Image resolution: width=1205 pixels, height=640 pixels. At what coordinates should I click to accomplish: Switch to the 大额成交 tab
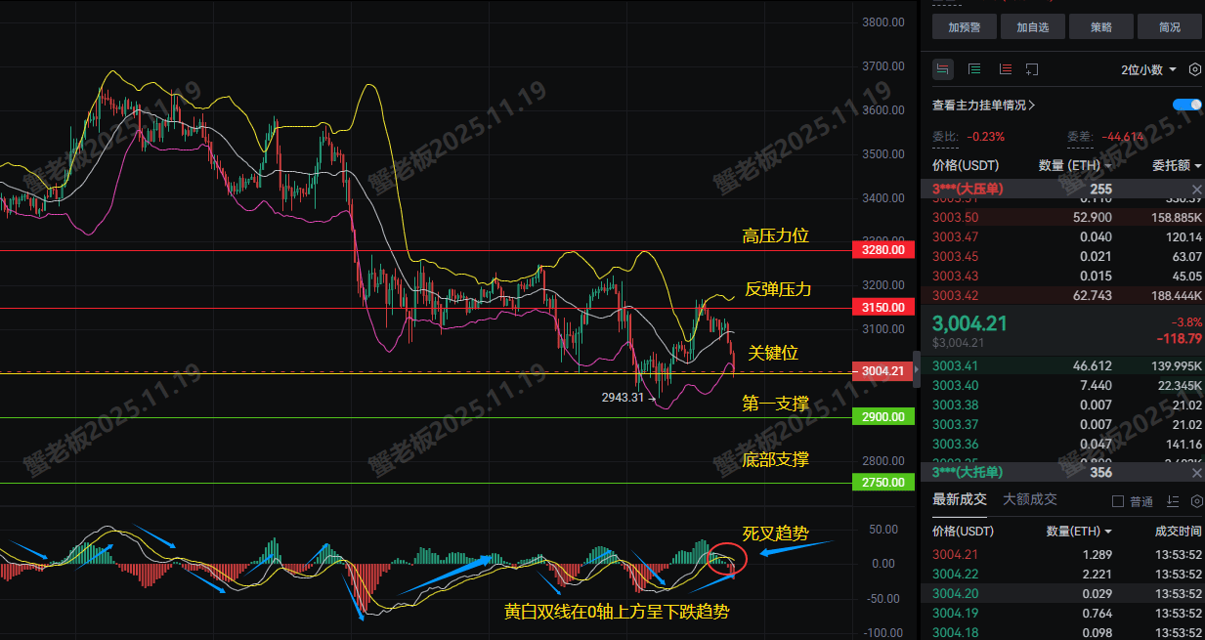tap(1030, 499)
